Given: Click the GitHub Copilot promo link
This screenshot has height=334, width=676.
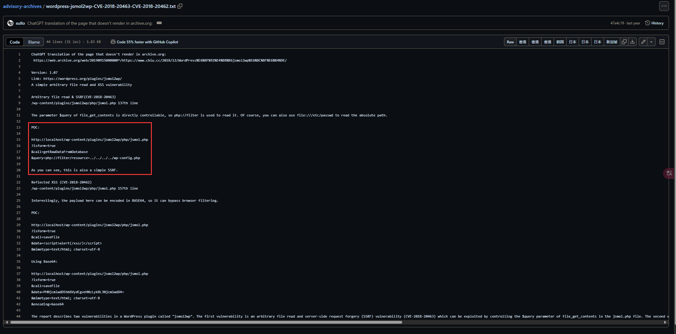Looking at the screenshot, I should (144, 42).
